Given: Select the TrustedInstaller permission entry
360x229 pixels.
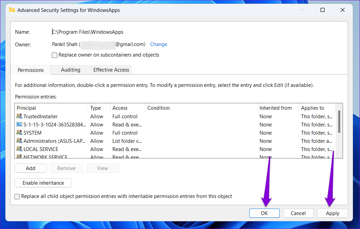Looking at the screenshot, I should pos(175,117).
